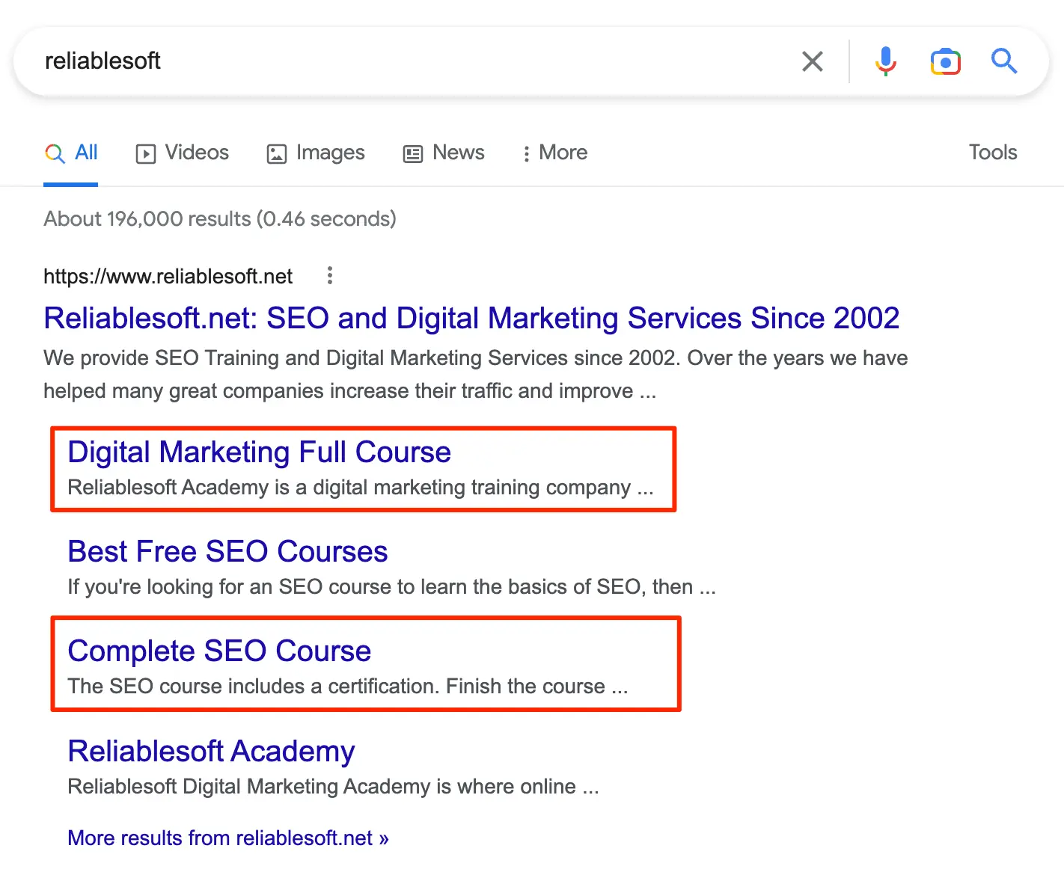Click the https://www.reliablesoft.net URL text
The width and height of the screenshot is (1064, 884).
(x=168, y=277)
